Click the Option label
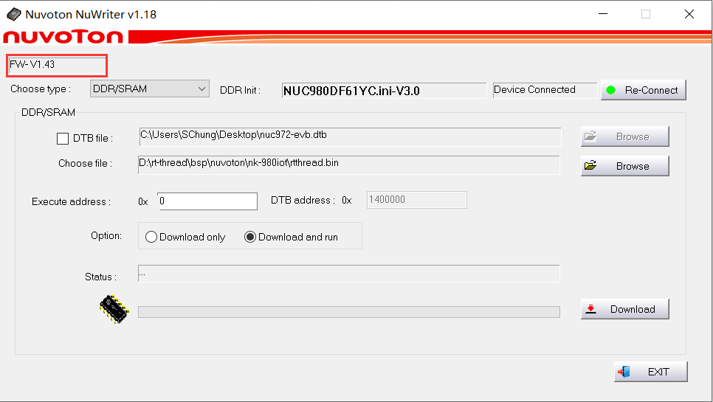The image size is (713, 402). [106, 236]
